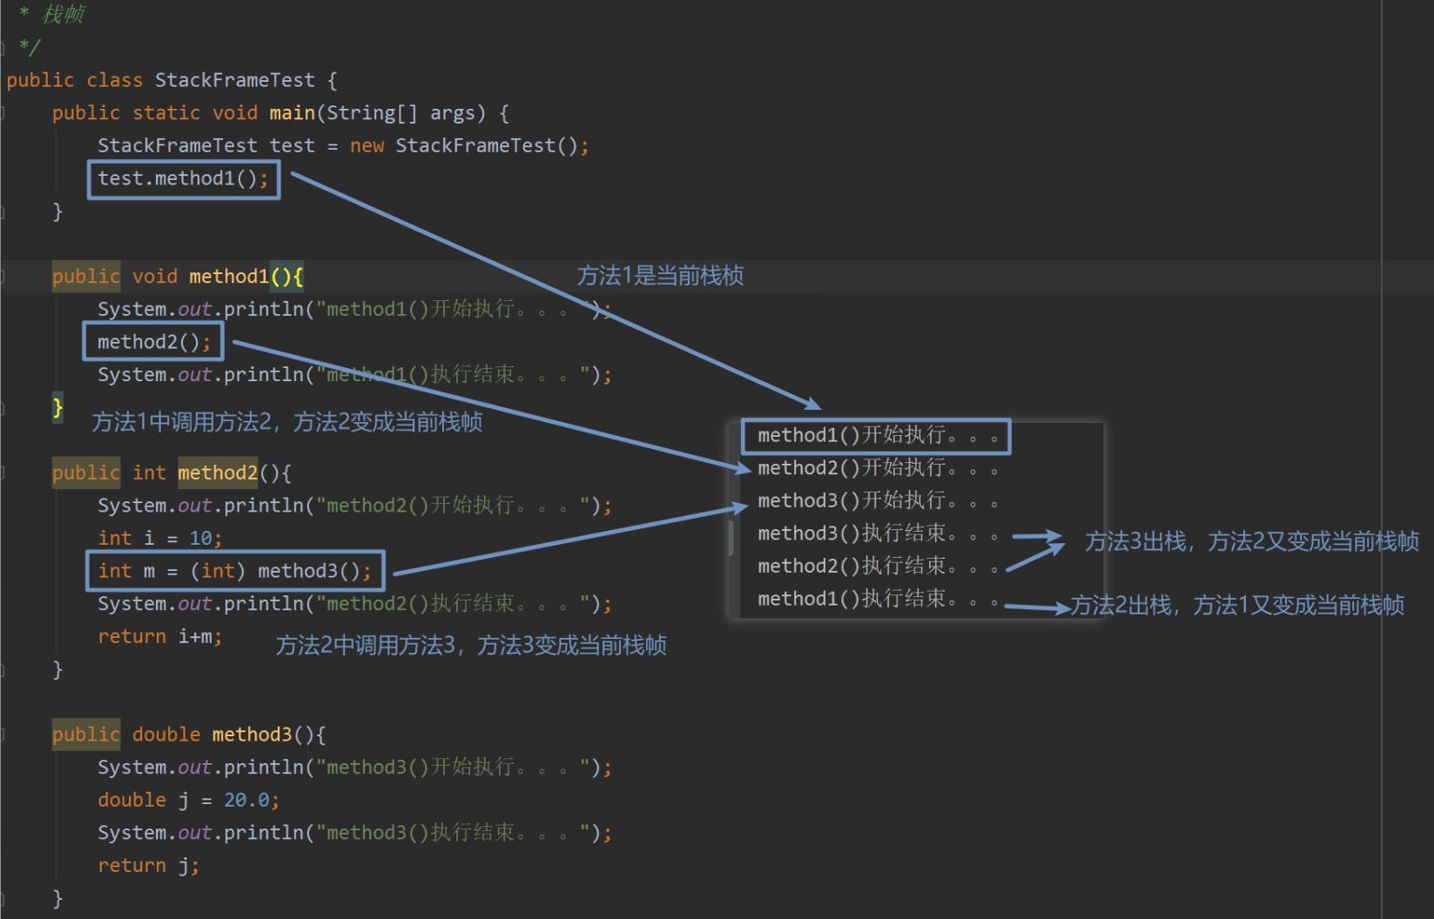
Task: Click the 'return j;' statement
Action: [149, 866]
